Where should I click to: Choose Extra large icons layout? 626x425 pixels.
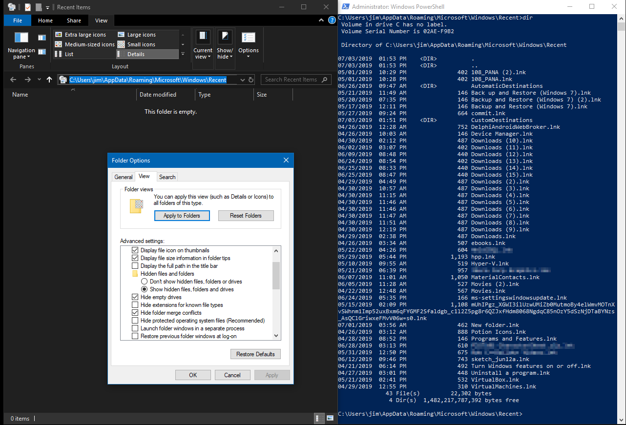point(81,35)
